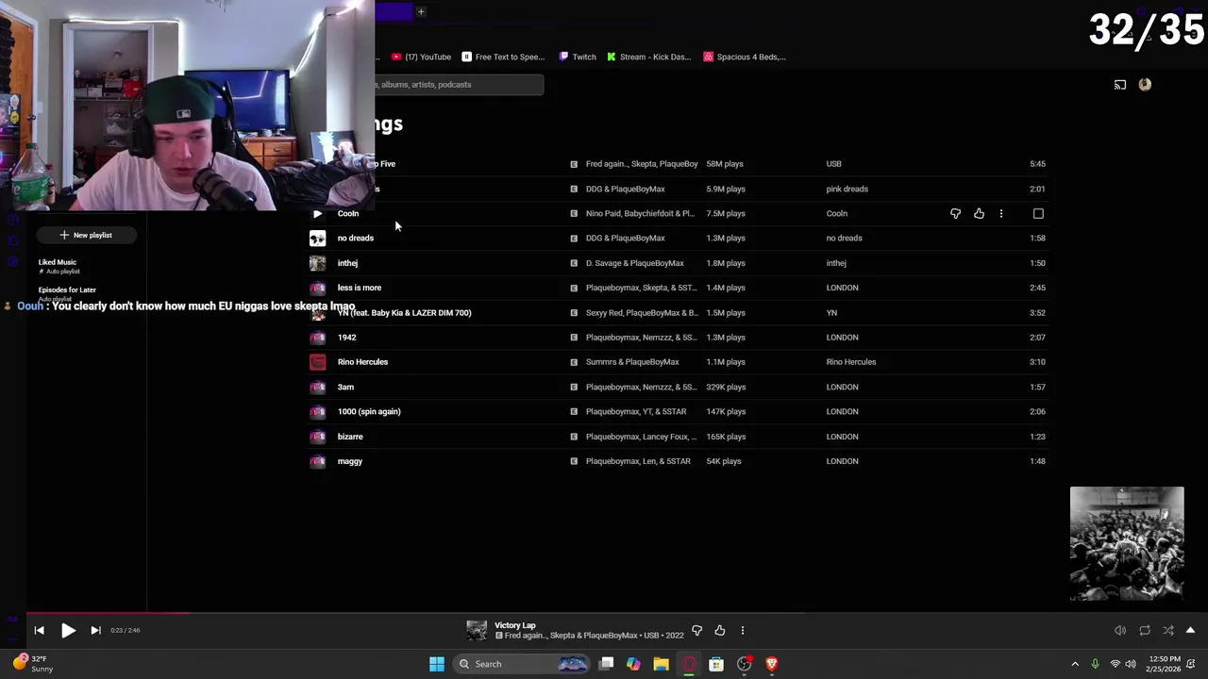Open Copilot icon in taskbar
1208x679 pixels.
[x=633, y=664]
